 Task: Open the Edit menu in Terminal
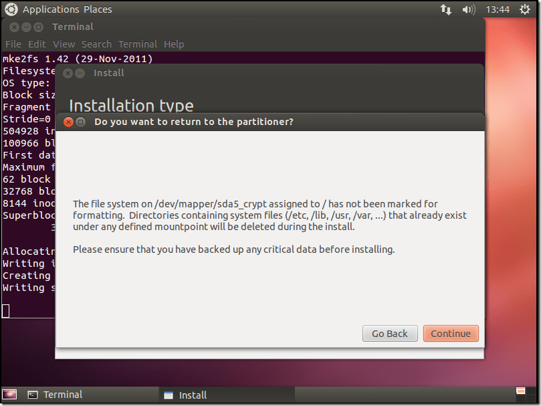[x=37, y=44]
